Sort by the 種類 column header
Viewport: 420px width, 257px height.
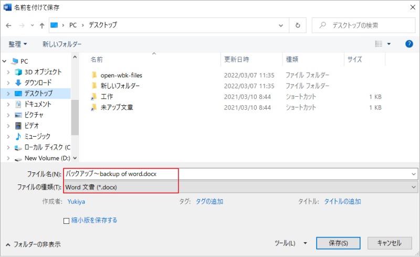[292, 59]
